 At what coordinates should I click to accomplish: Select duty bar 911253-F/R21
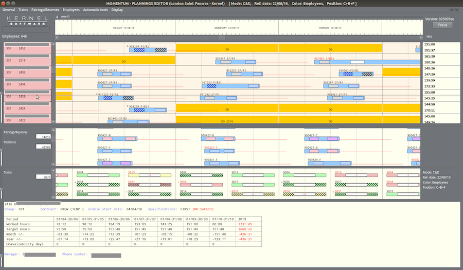(230, 86)
